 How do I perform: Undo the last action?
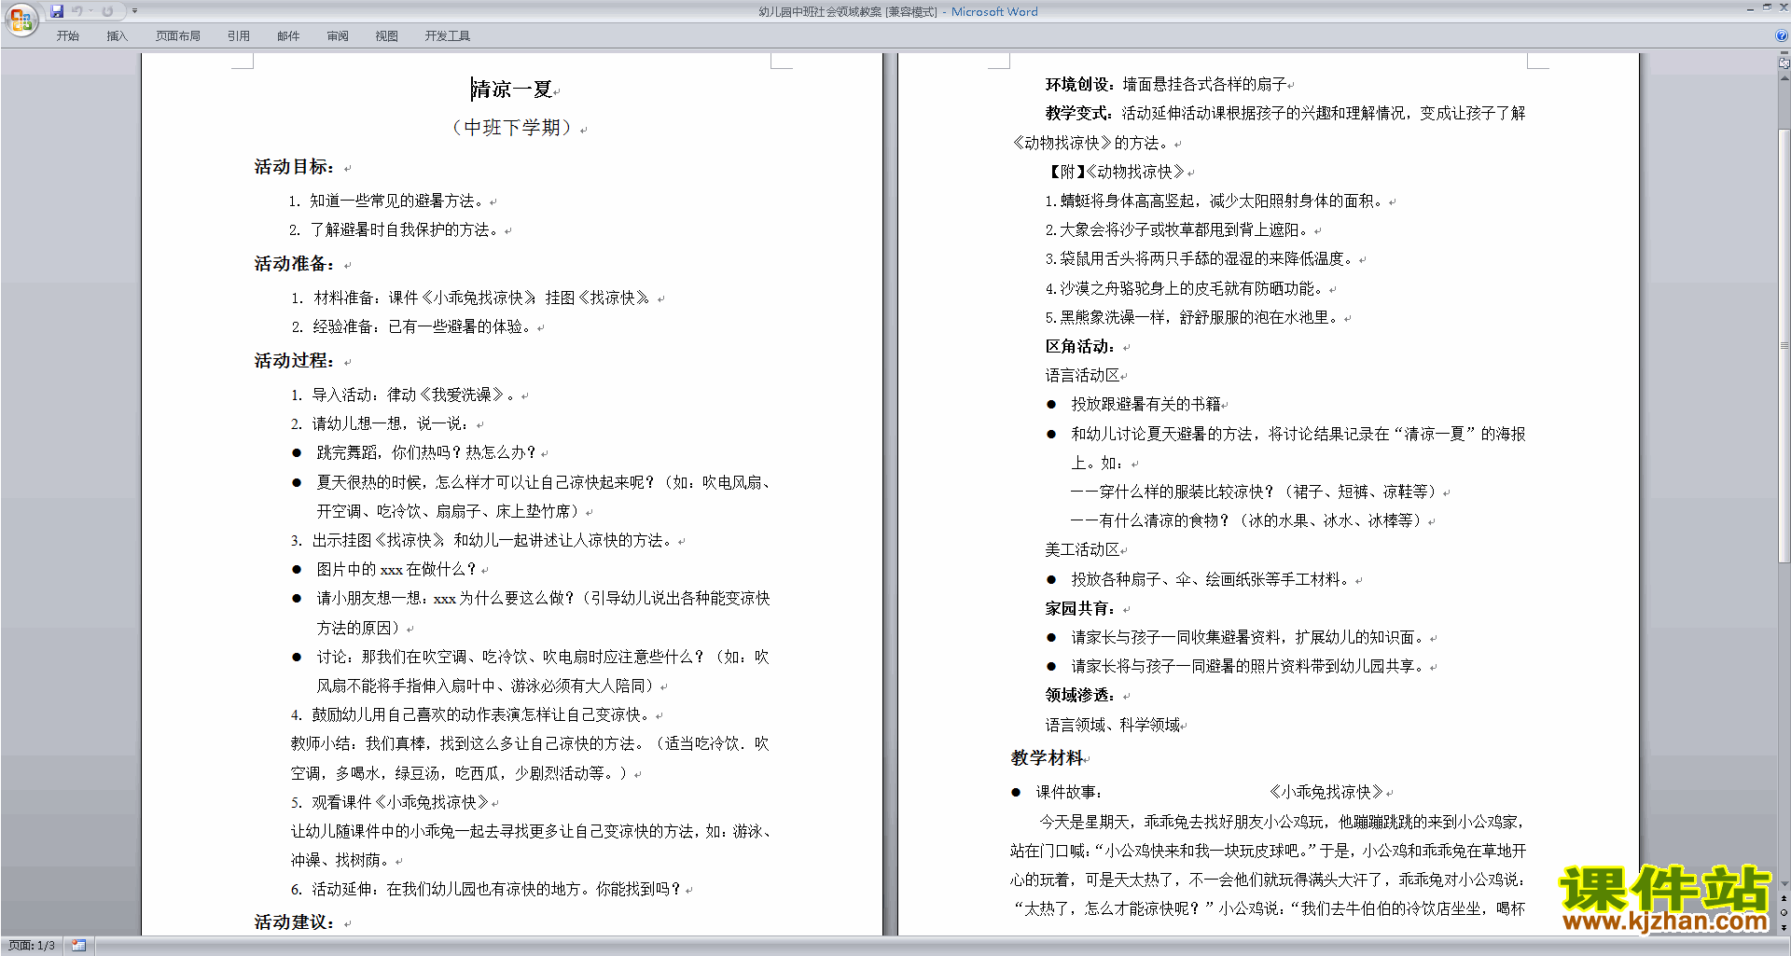pos(77,11)
